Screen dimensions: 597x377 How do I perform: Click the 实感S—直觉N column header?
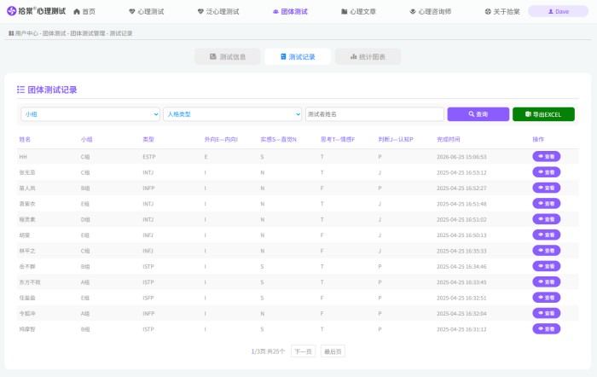point(278,139)
